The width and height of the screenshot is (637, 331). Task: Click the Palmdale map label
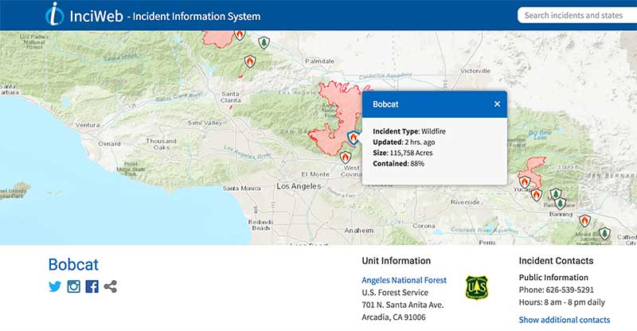[320, 61]
